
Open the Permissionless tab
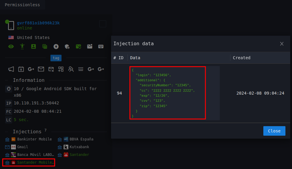[x=22, y=5]
